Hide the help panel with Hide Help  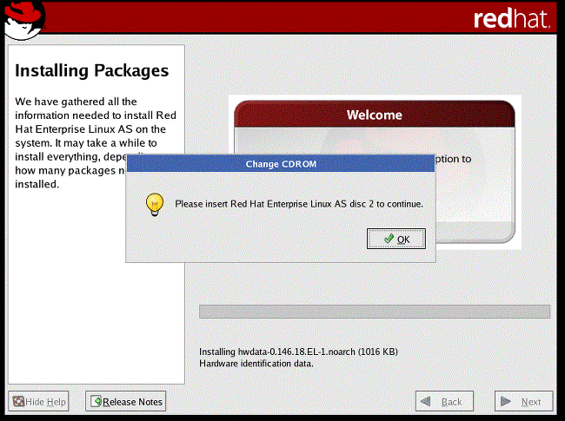point(38,401)
